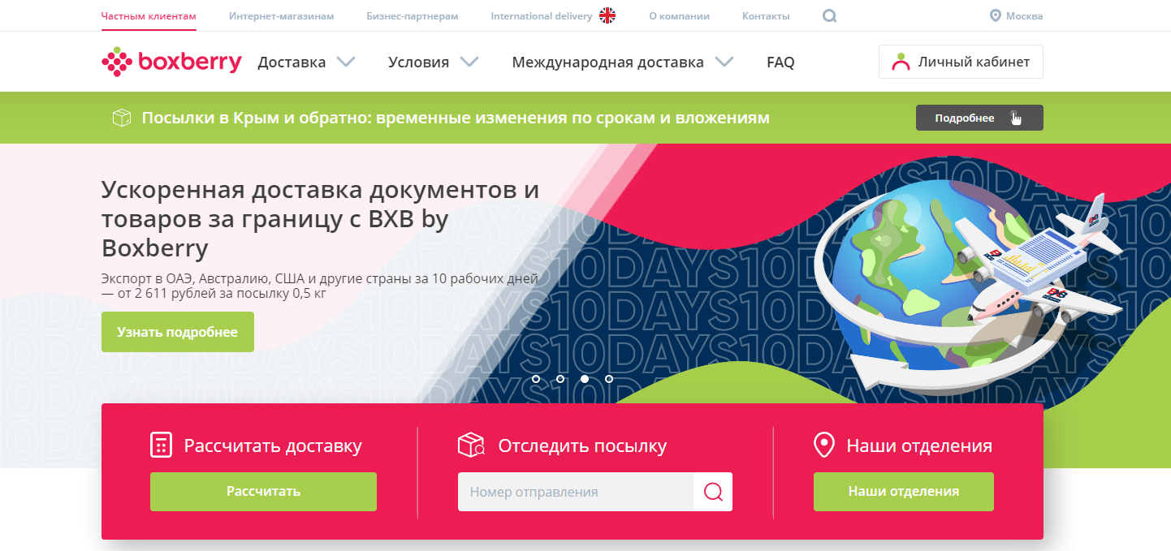Image resolution: width=1171 pixels, height=551 pixels.
Task: Open the Доставка menu item
Action: click(x=292, y=62)
